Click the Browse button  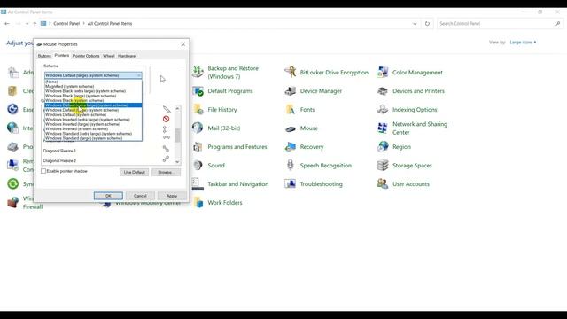click(166, 172)
